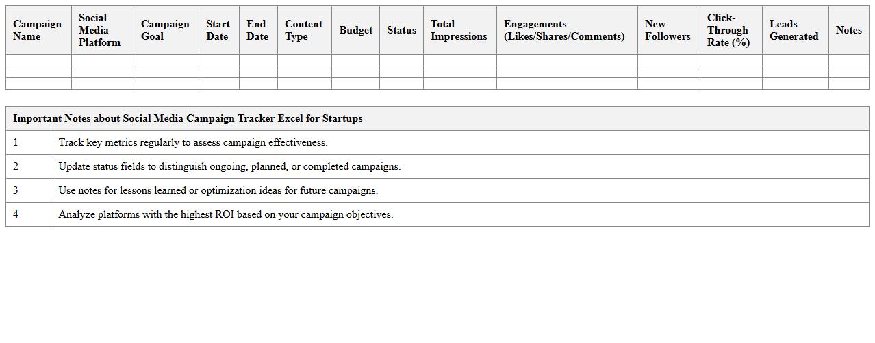This screenshot has height=343, width=875.
Task: Click the End Date column header
Action: (257, 30)
